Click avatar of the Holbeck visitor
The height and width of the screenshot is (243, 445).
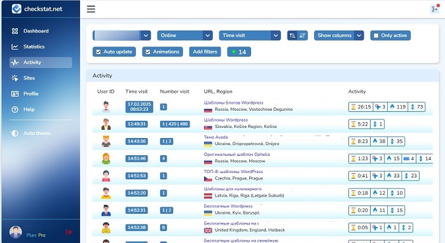pos(106,228)
